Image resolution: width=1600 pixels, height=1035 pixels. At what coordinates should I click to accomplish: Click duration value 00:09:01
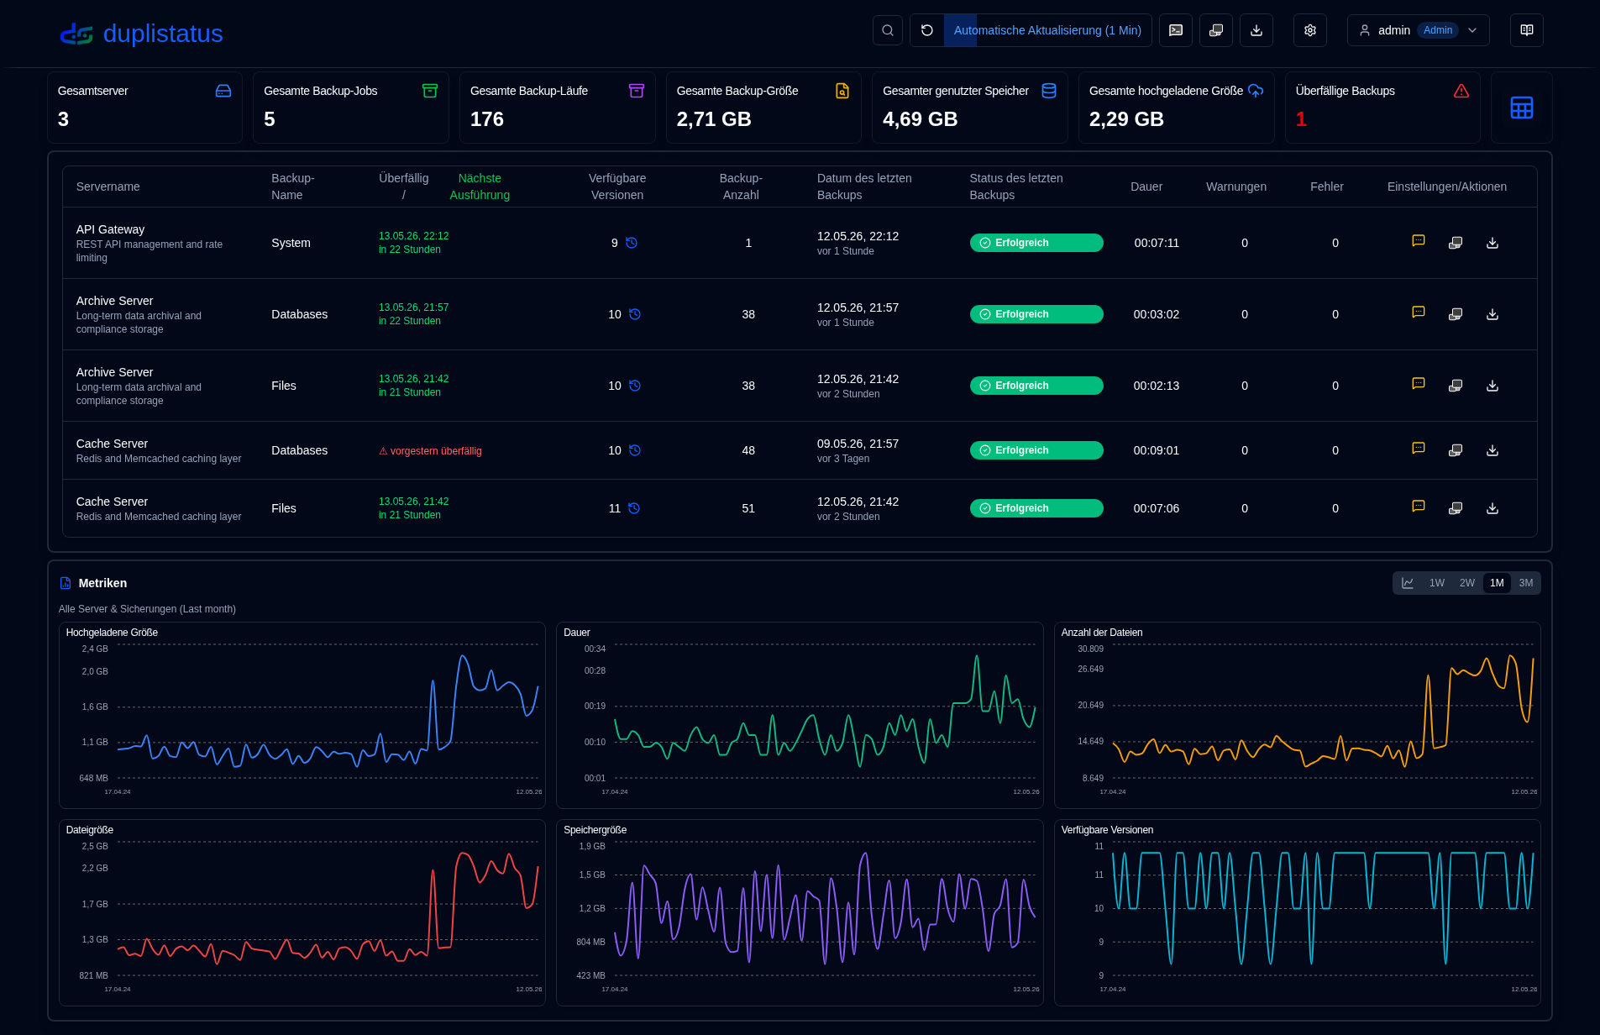1156,450
